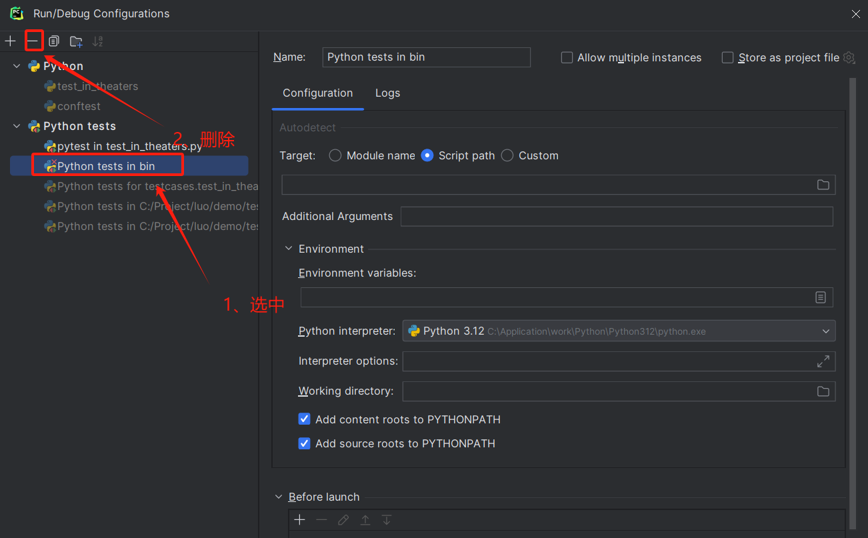Switch to the Logs tab
This screenshot has height=538, width=868.
pos(388,93)
